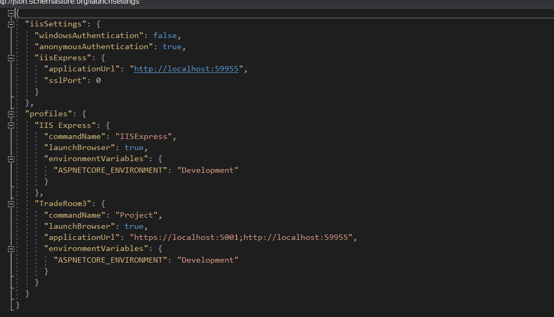Click the sslPort value 0

point(98,80)
